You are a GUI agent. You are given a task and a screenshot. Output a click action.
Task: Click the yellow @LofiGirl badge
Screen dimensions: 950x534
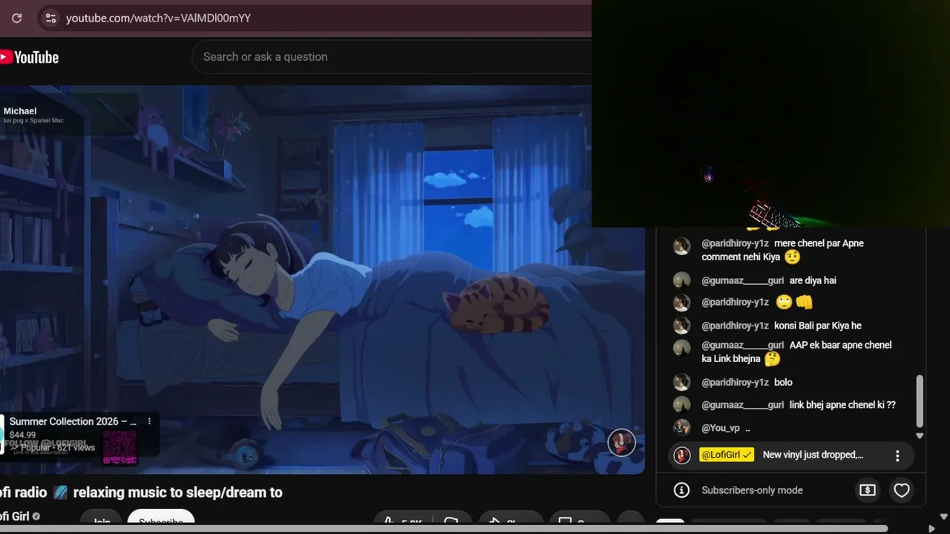[727, 455]
